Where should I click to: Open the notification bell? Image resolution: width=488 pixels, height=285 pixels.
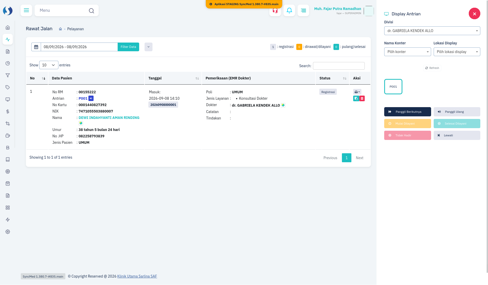click(289, 11)
